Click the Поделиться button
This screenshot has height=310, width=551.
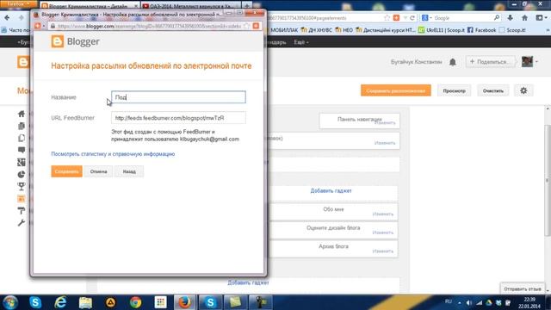click(490, 62)
